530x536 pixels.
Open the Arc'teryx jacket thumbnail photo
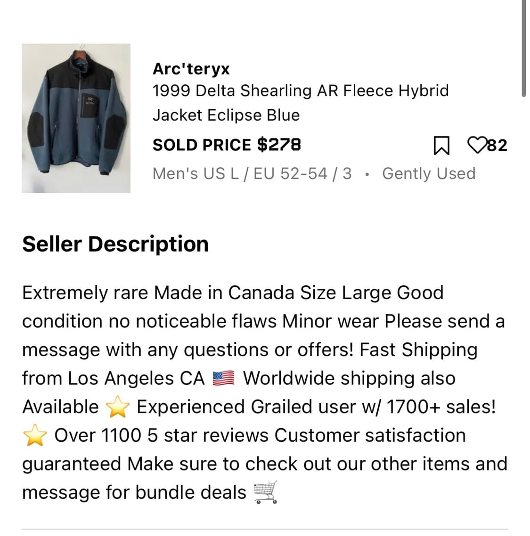pos(76,118)
